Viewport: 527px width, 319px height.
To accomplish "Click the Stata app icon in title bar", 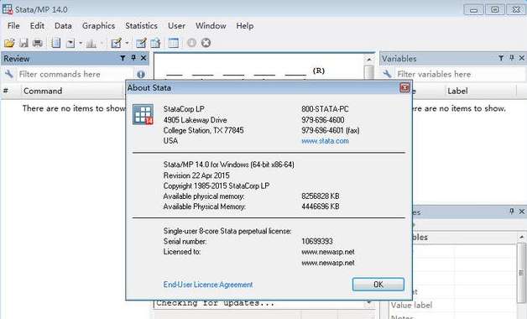I will (8, 9).
